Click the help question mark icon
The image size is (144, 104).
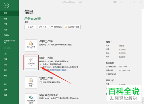point(121,2)
